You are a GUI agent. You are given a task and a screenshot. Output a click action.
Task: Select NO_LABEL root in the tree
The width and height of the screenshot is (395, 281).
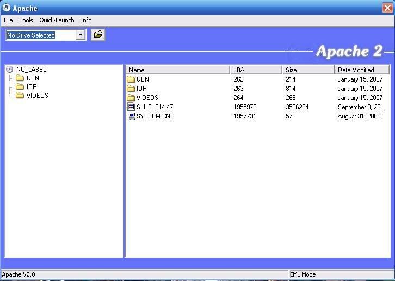click(31, 70)
